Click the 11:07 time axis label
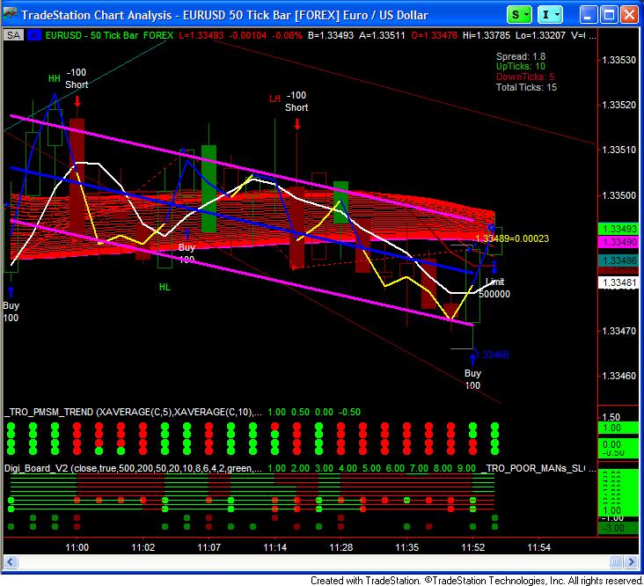 click(x=209, y=547)
